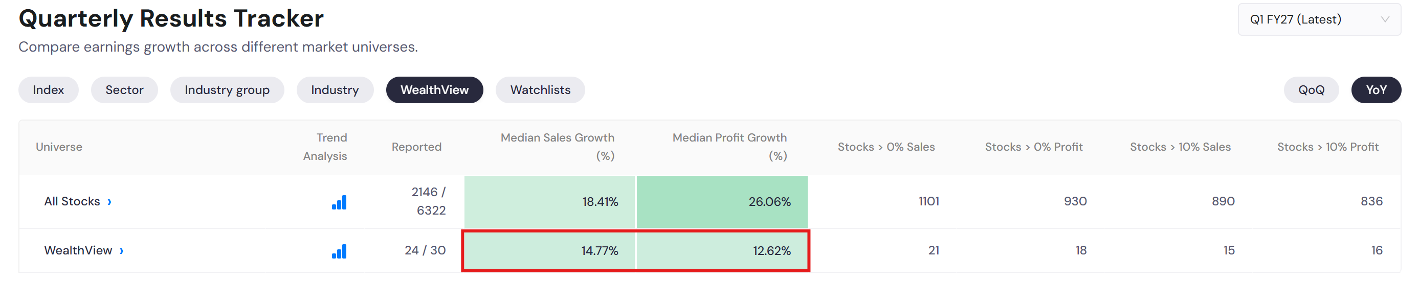
Task: Open the Q1 FY27 (Latest) quarter dropdown
Action: point(1319,20)
